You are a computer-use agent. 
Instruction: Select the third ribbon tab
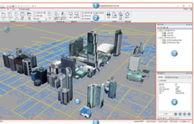tap(24, 9)
